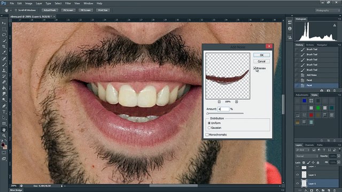342x192 pixels.
Task: Click Fill Screen button
Action: tap(85, 10)
